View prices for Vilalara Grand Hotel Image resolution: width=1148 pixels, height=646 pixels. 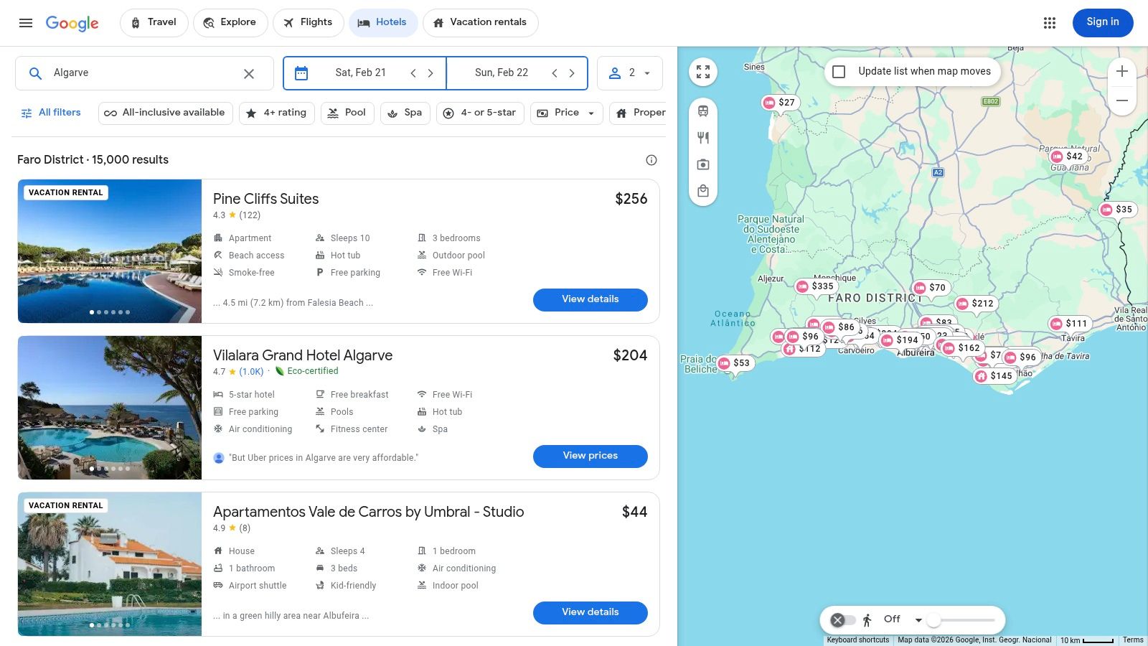coord(591,457)
